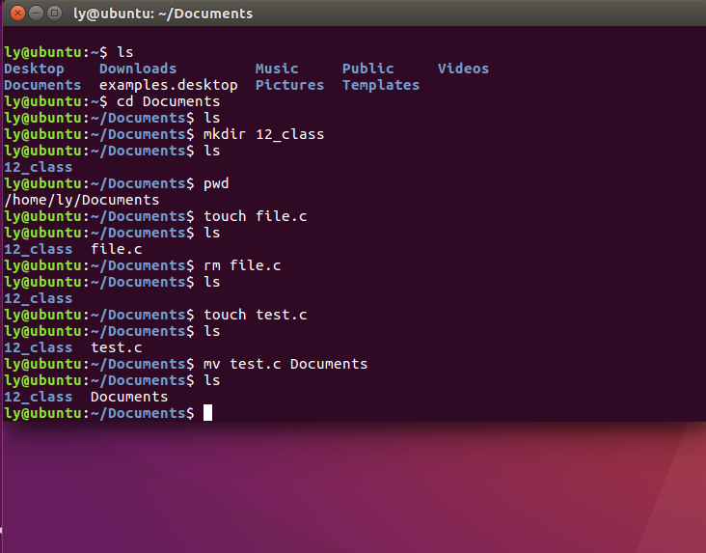Image resolution: width=706 pixels, height=553 pixels.
Task: Click 'examples.desktop' file name
Action: pyautogui.click(x=169, y=85)
